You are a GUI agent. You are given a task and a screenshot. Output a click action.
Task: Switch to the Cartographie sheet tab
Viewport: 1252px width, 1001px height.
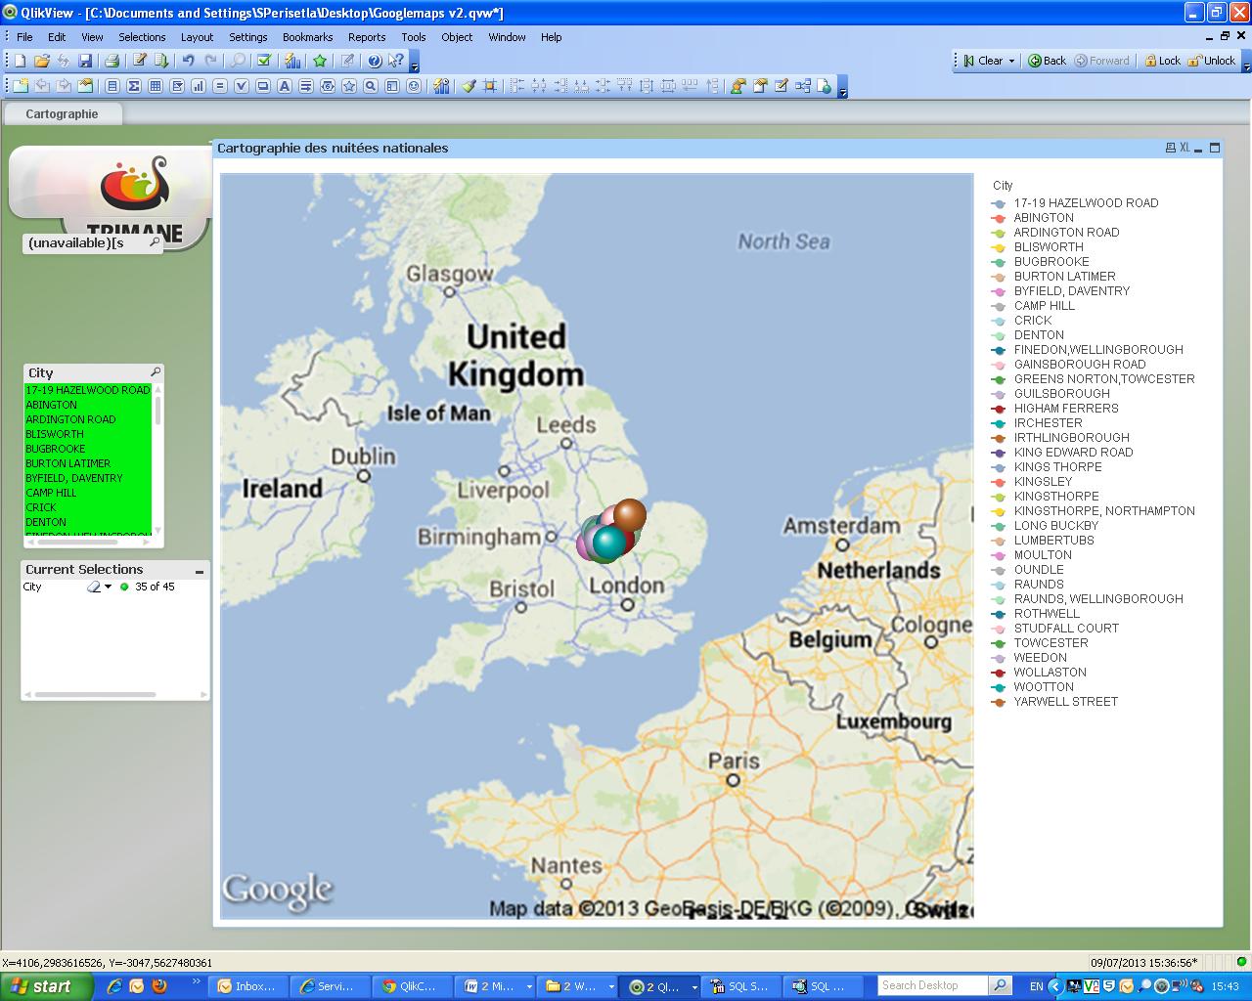coord(62,113)
